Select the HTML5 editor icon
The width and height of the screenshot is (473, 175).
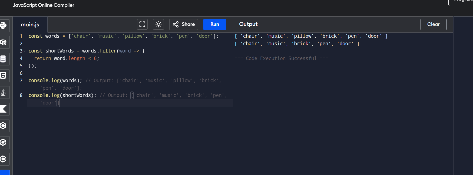click(x=4, y=76)
